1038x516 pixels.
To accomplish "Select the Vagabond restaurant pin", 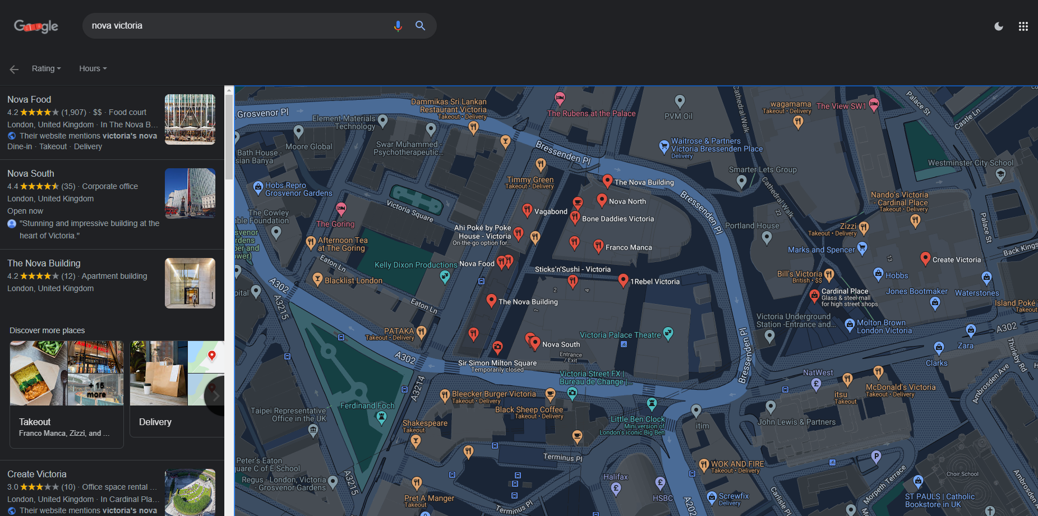I will pos(527,210).
